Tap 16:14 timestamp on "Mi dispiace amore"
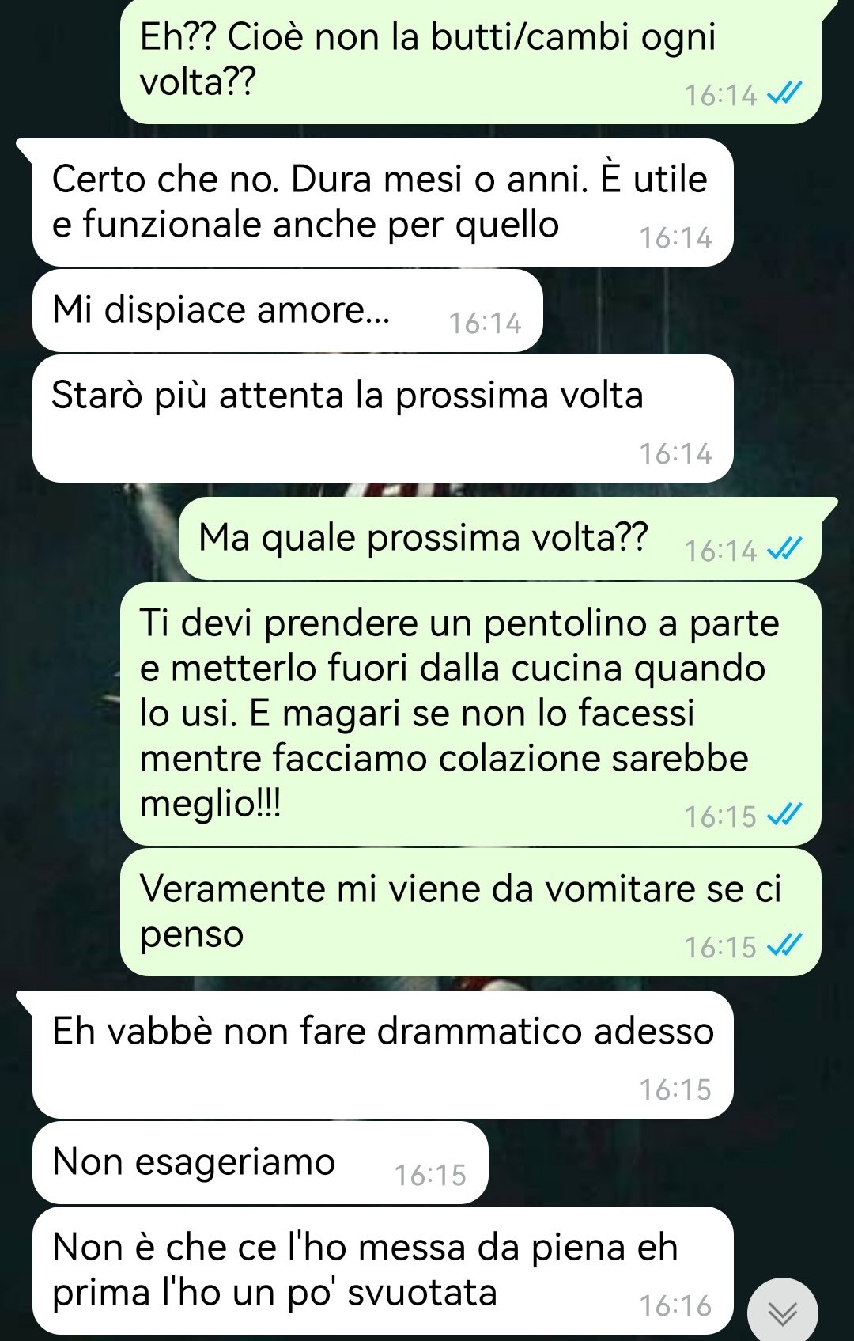This screenshot has height=1341, width=854. 485,324
